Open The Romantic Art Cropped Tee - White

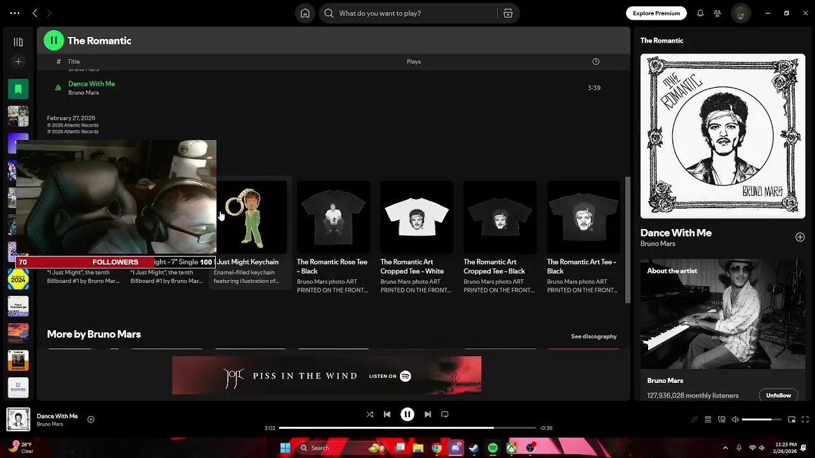[416, 237]
